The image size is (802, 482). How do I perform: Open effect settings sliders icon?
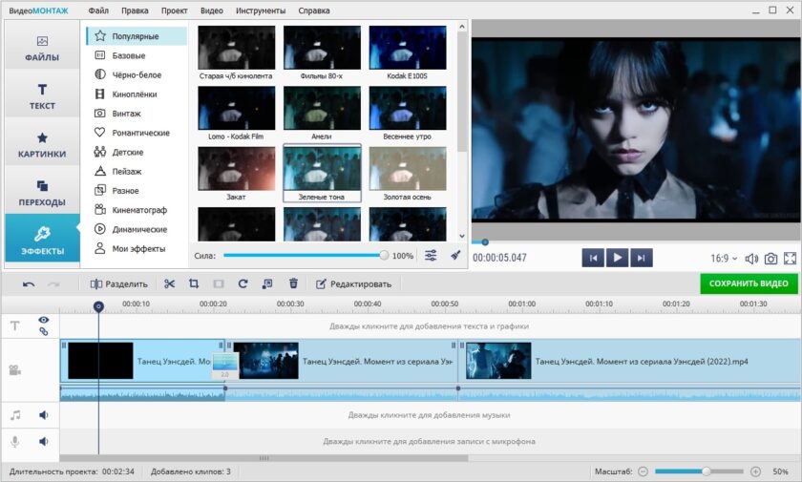coord(431,256)
